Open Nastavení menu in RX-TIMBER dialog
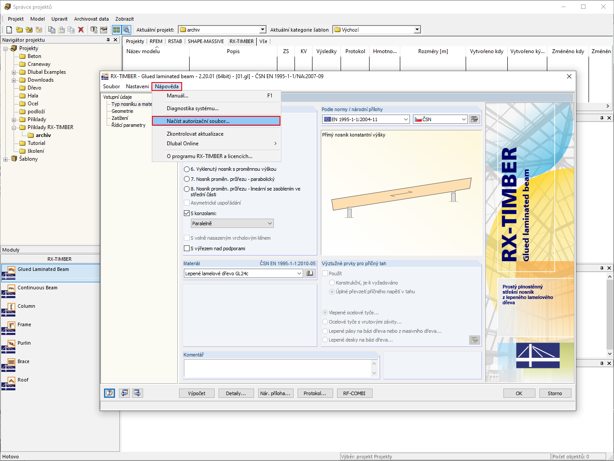 coord(137,86)
